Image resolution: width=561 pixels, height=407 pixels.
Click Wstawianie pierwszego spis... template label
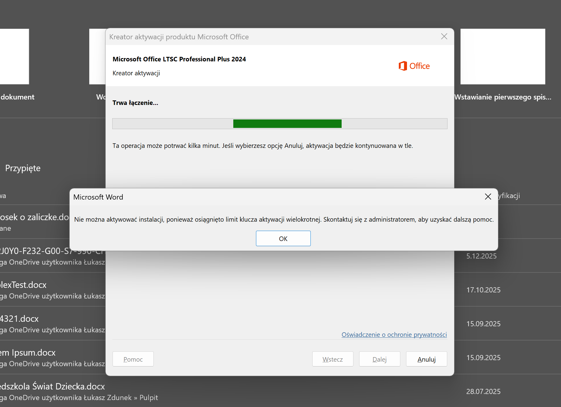coord(503,97)
